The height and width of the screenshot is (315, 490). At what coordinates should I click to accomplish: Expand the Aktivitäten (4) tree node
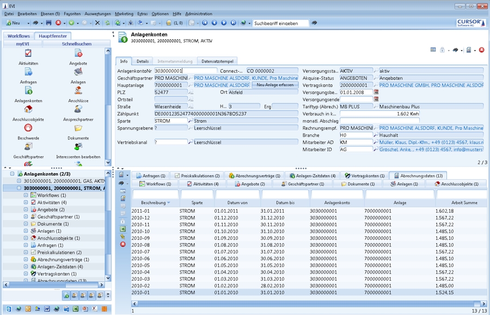tap(26, 202)
